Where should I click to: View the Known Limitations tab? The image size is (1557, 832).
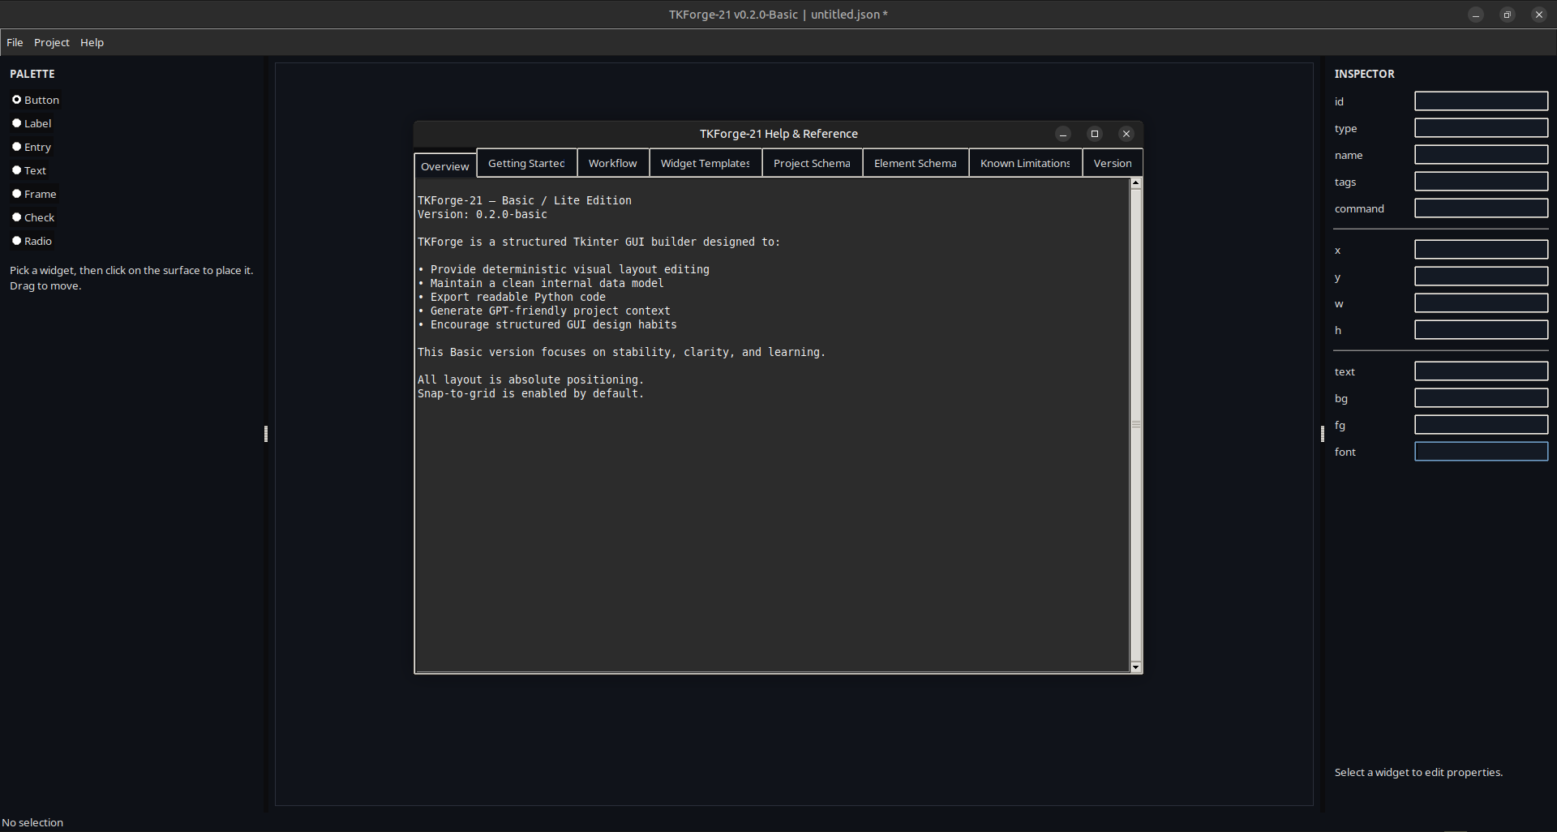coord(1025,163)
